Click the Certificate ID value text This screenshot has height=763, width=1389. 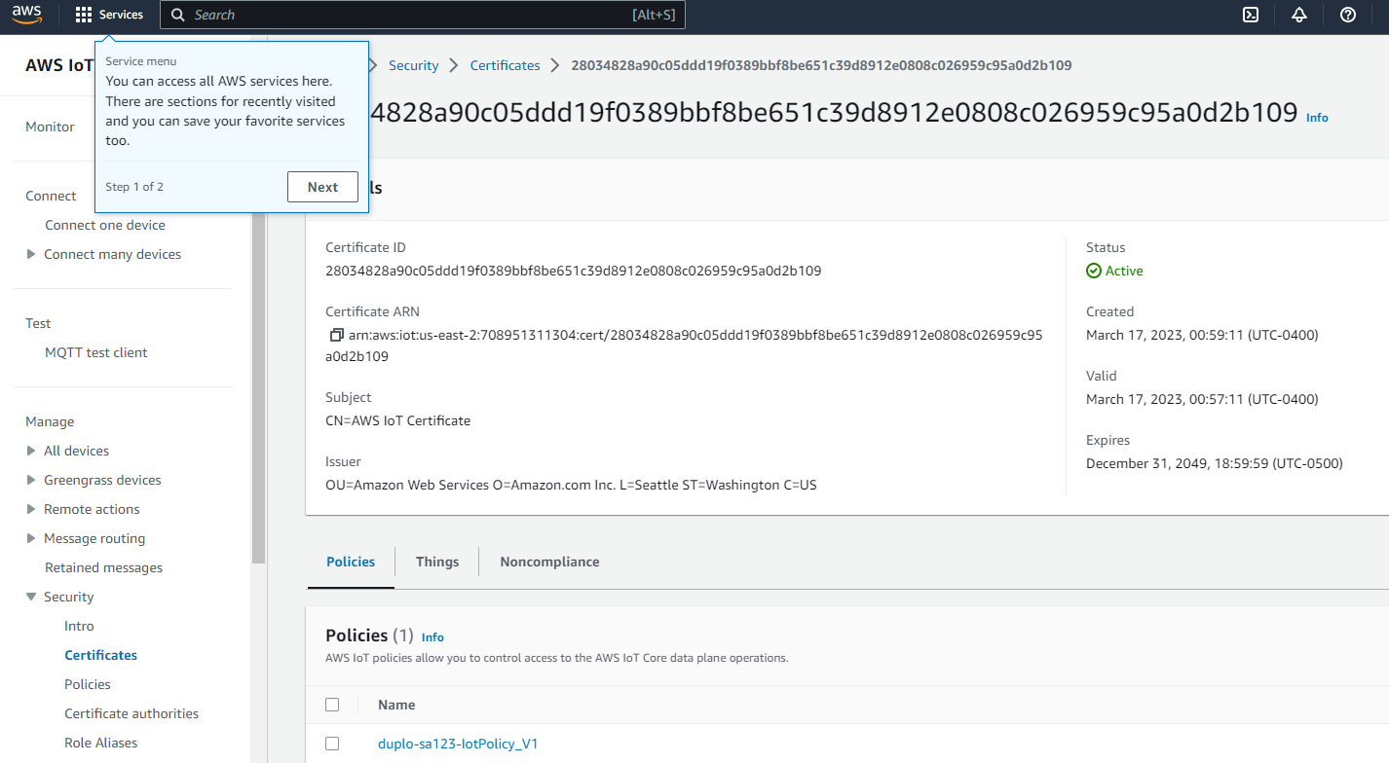pyautogui.click(x=573, y=272)
